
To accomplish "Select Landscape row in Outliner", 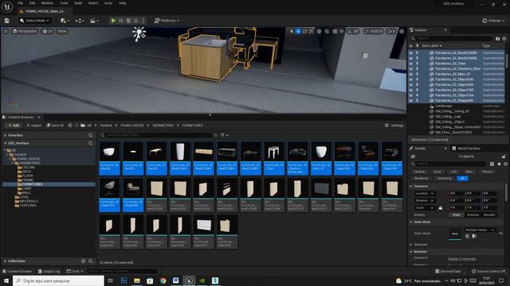I will 457,106.
